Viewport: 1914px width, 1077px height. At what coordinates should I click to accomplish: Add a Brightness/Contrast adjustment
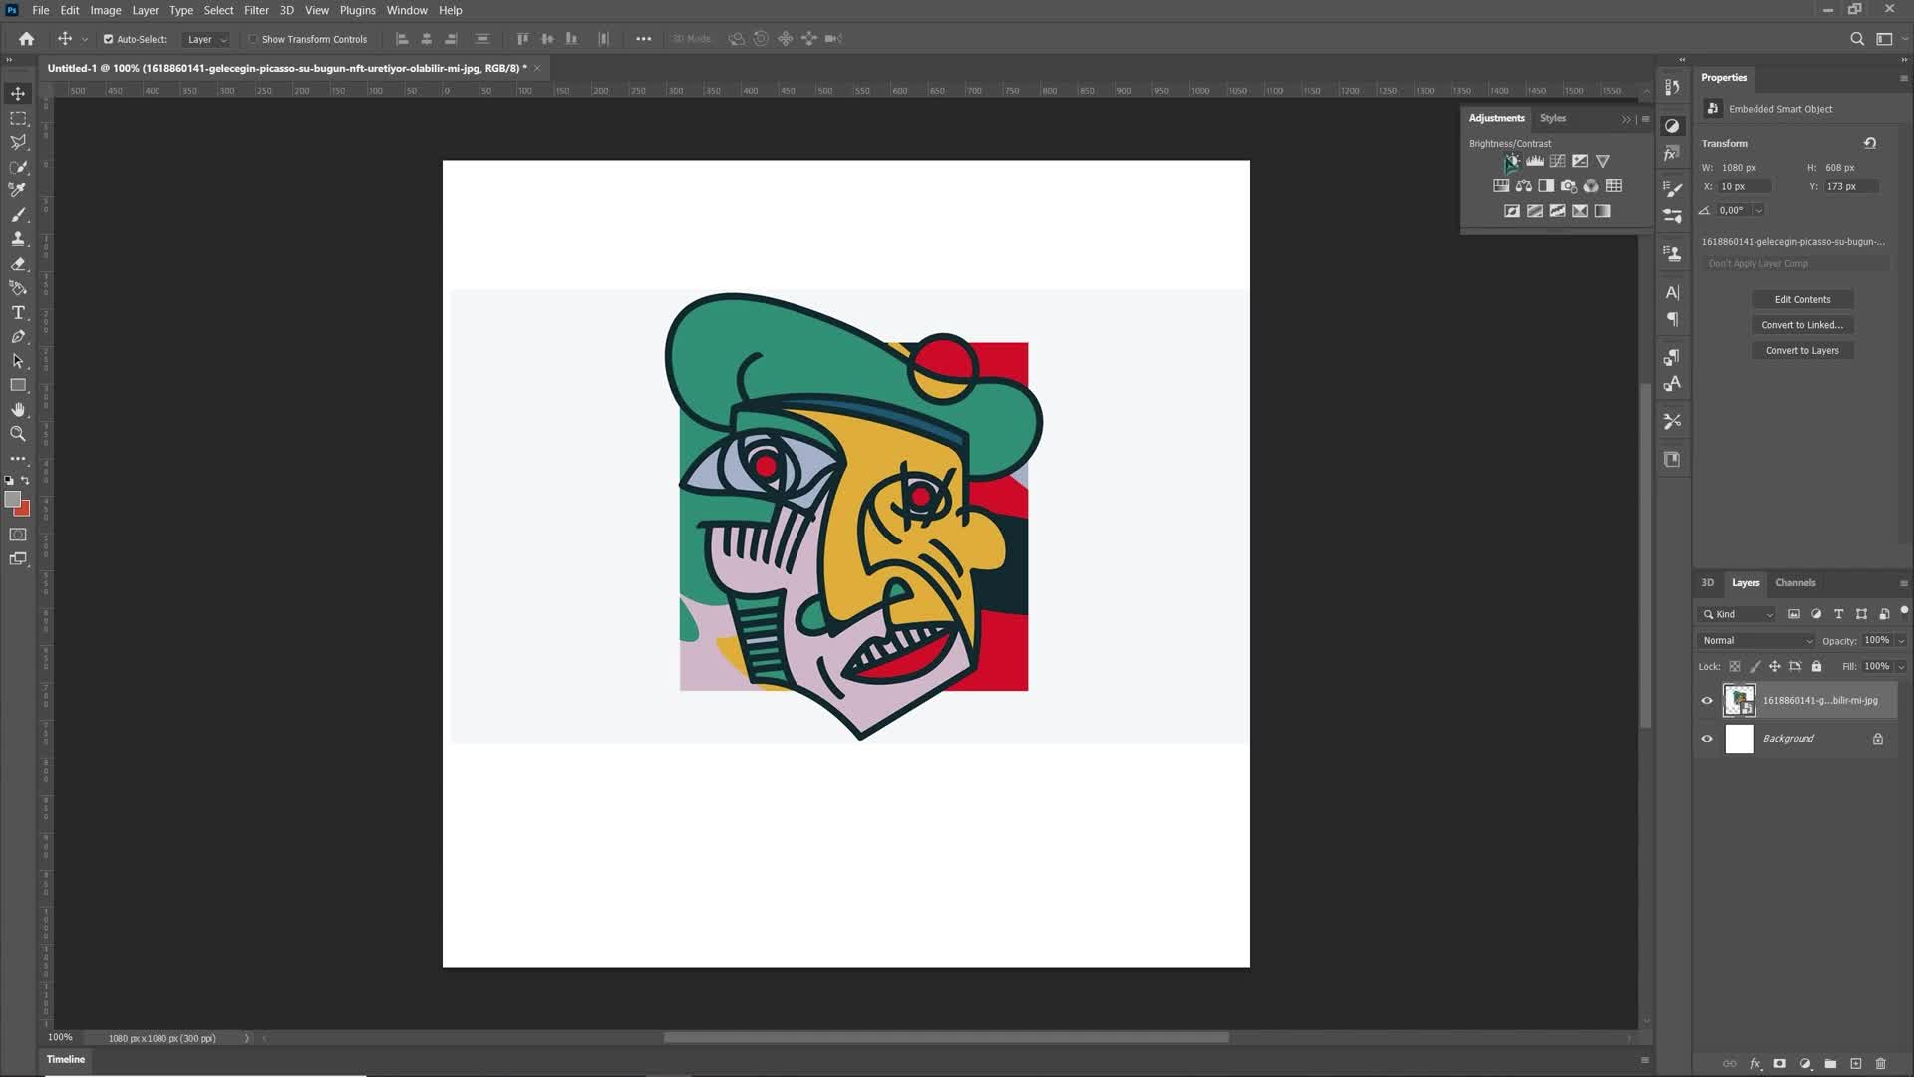coord(1512,161)
